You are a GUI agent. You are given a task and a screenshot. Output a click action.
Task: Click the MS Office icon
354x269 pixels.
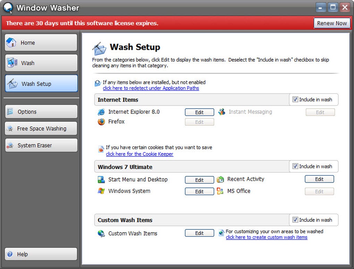click(x=220, y=191)
